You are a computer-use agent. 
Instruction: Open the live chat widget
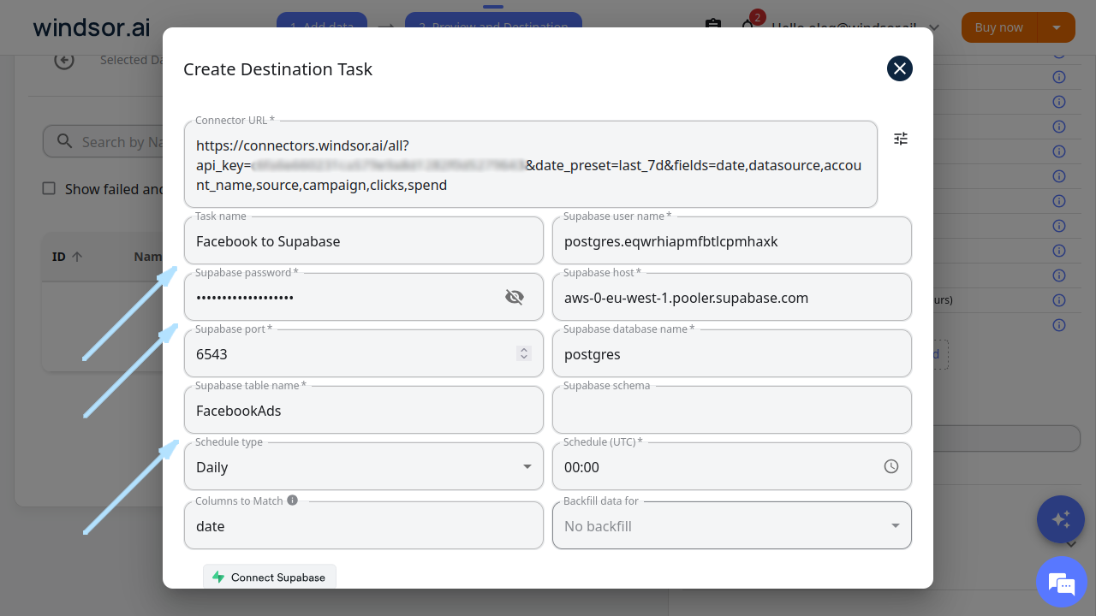(x=1061, y=583)
